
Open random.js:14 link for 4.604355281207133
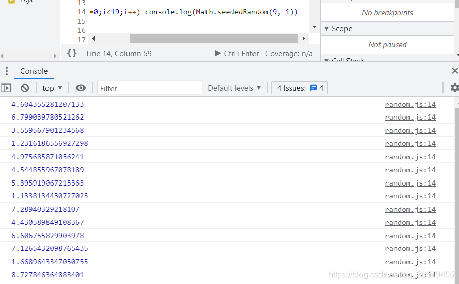coord(410,104)
